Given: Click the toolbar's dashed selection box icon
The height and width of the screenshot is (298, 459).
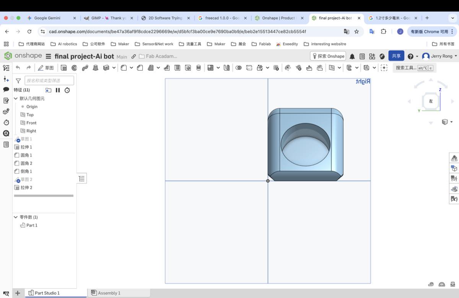Looking at the screenshot, I should [384, 68].
